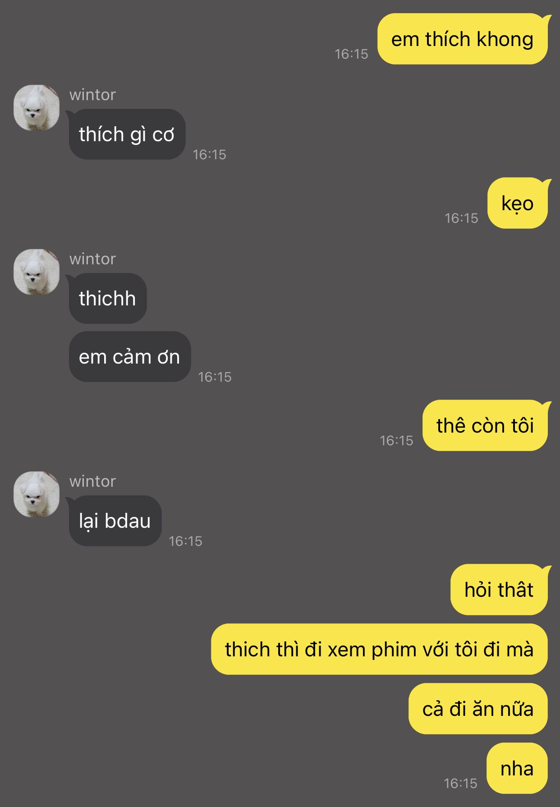Tap wintor's avatar beside 'lại bdau'
This screenshot has width=560, height=807.
(x=37, y=494)
